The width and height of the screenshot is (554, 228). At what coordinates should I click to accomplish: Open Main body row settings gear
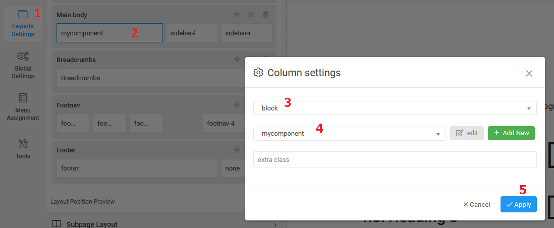pos(251,15)
